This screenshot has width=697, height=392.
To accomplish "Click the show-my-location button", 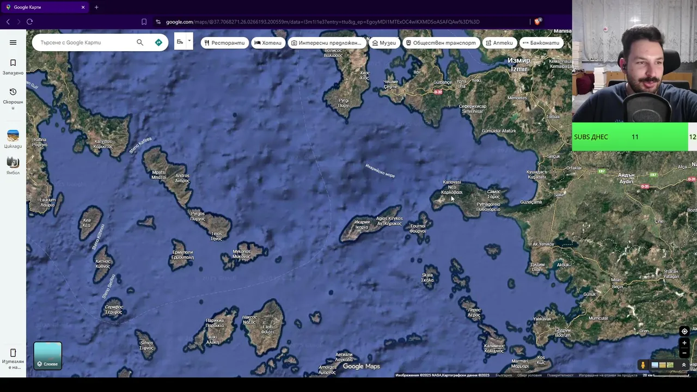I will point(684,331).
